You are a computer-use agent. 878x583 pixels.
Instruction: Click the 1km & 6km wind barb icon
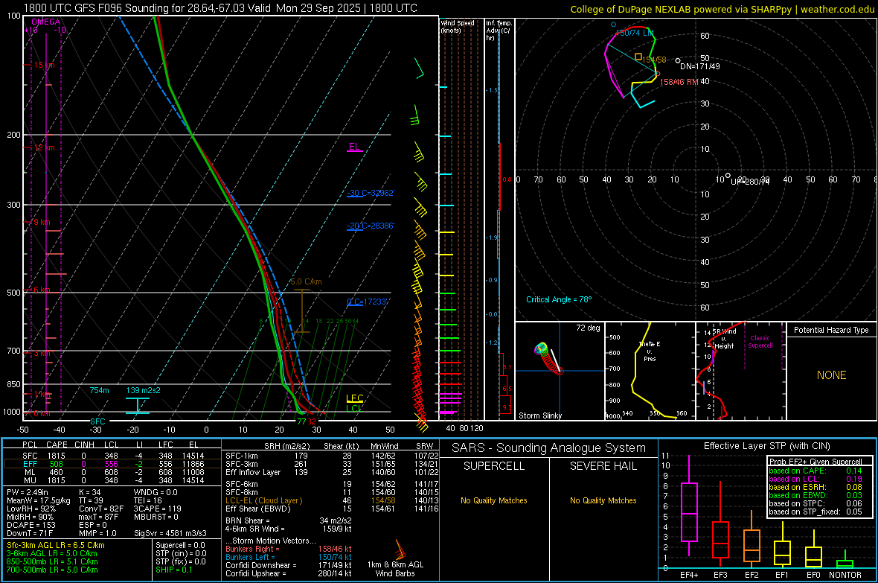(400, 549)
